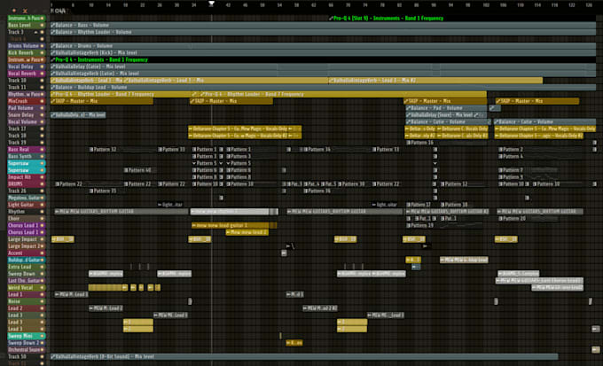This screenshot has width=603, height=366.
Task: Open the Pattern 19 clip menu icon
Action: [409, 226]
